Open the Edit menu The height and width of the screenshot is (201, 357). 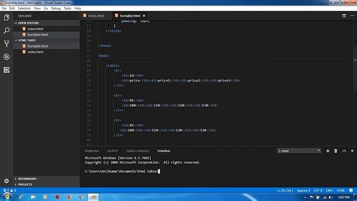pos(12,8)
